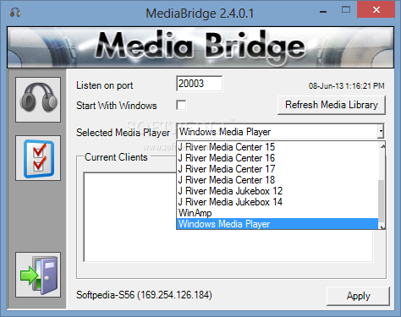Click the Listen on port field

(199, 84)
